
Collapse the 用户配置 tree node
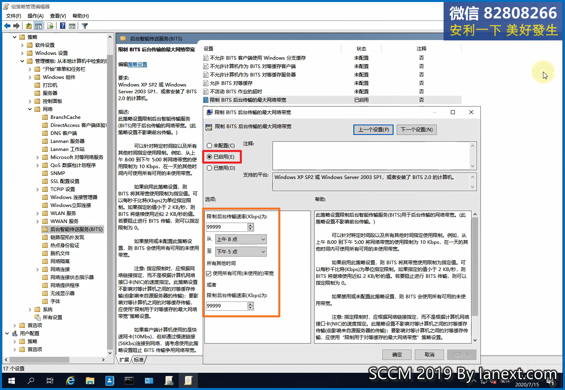point(7,333)
